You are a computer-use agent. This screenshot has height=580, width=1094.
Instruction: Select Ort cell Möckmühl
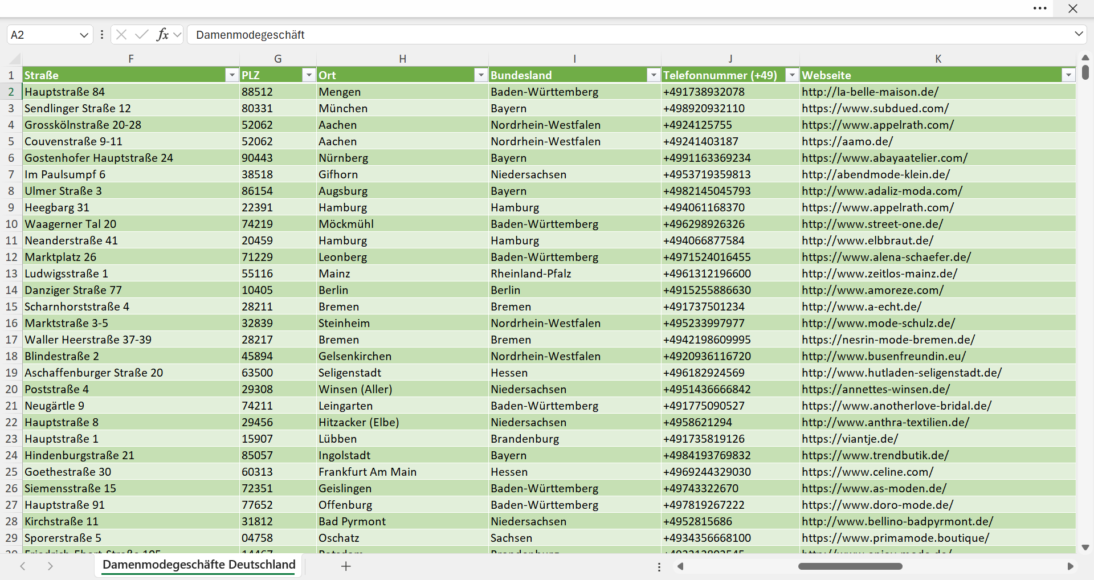tap(402, 224)
